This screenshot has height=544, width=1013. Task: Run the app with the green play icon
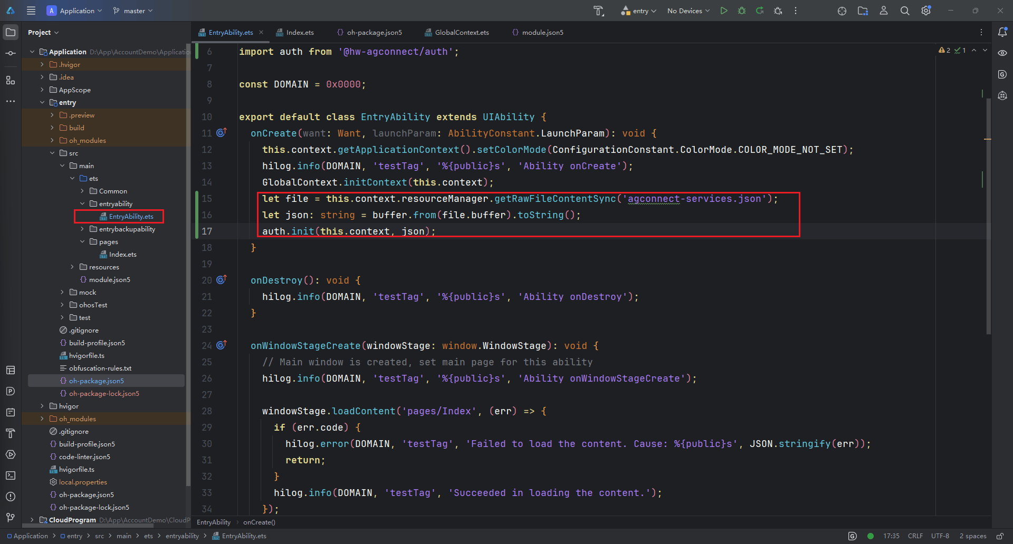click(724, 11)
